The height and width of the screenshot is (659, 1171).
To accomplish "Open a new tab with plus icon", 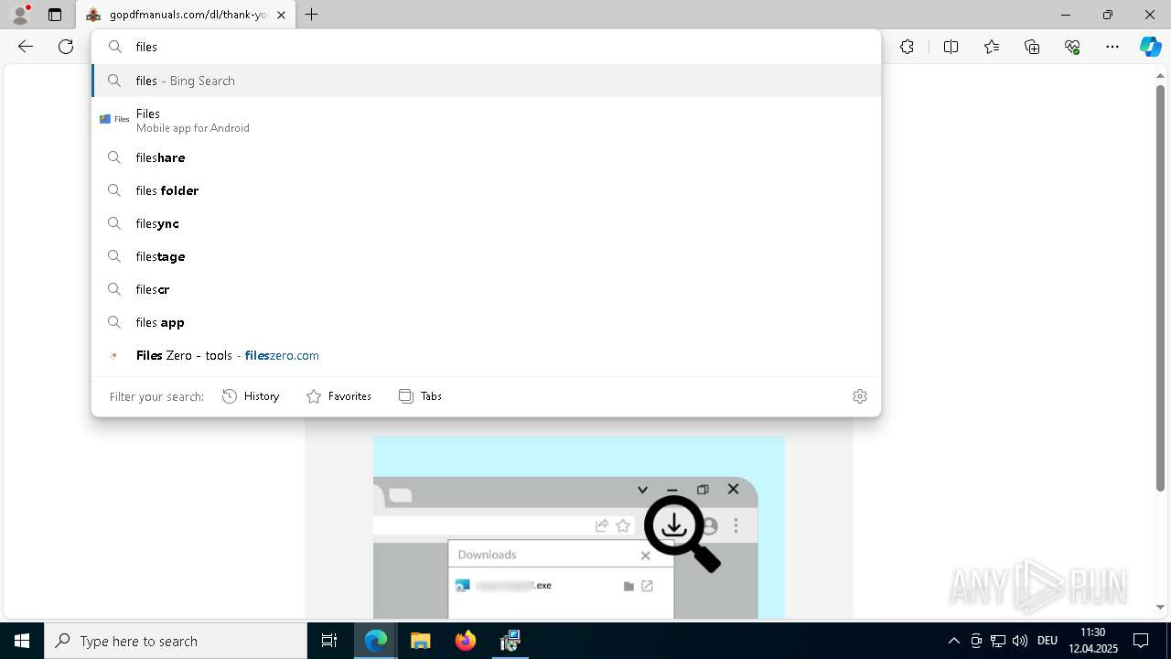I will (x=312, y=15).
